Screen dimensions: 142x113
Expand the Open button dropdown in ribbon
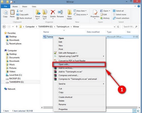[110, 11]
